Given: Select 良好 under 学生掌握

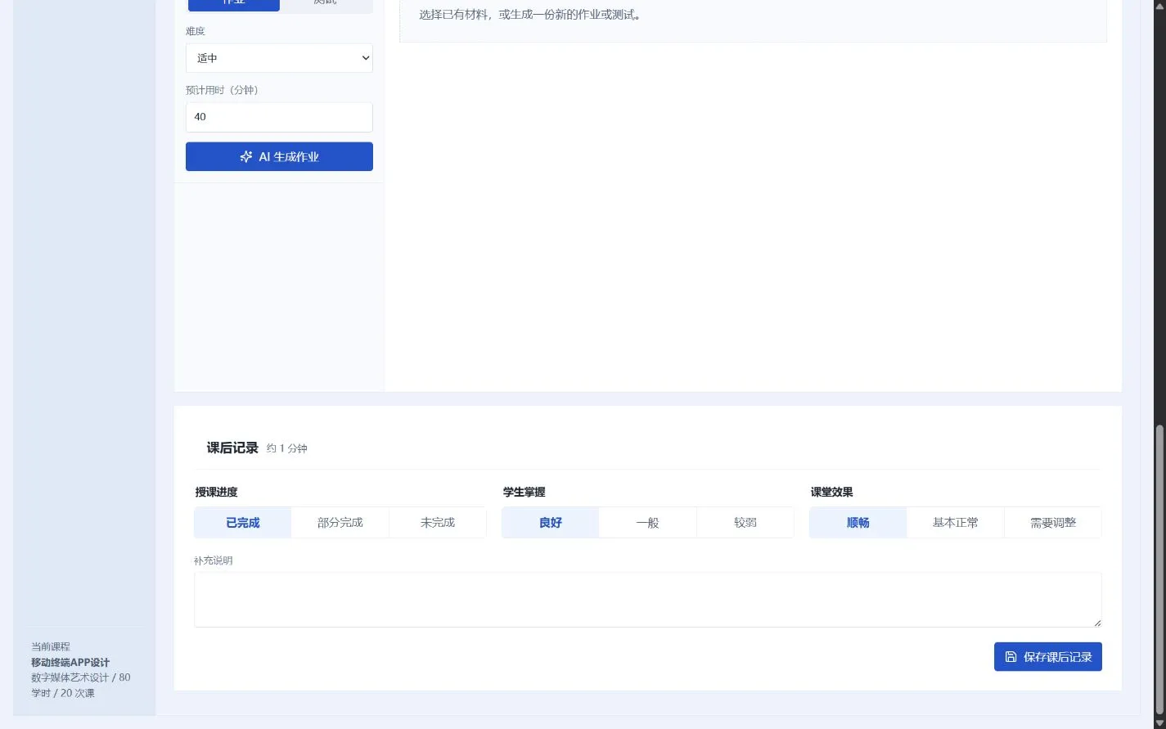Looking at the screenshot, I should pos(550,523).
